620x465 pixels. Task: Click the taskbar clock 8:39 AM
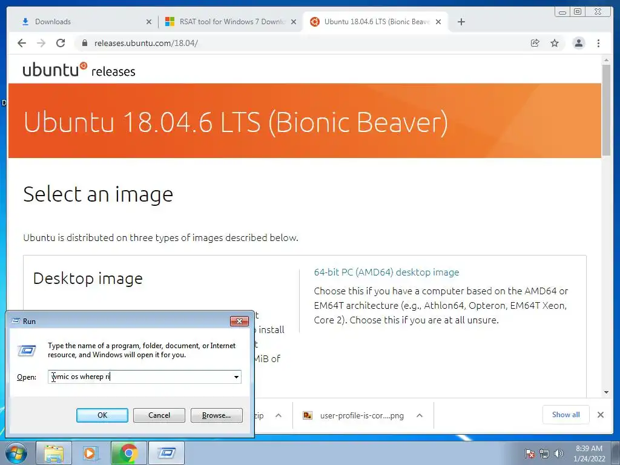(589, 453)
